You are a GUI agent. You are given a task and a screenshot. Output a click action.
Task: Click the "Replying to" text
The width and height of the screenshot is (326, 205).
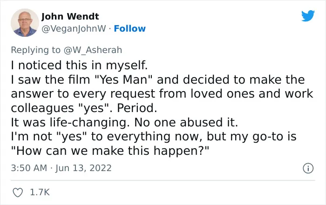(x=35, y=50)
